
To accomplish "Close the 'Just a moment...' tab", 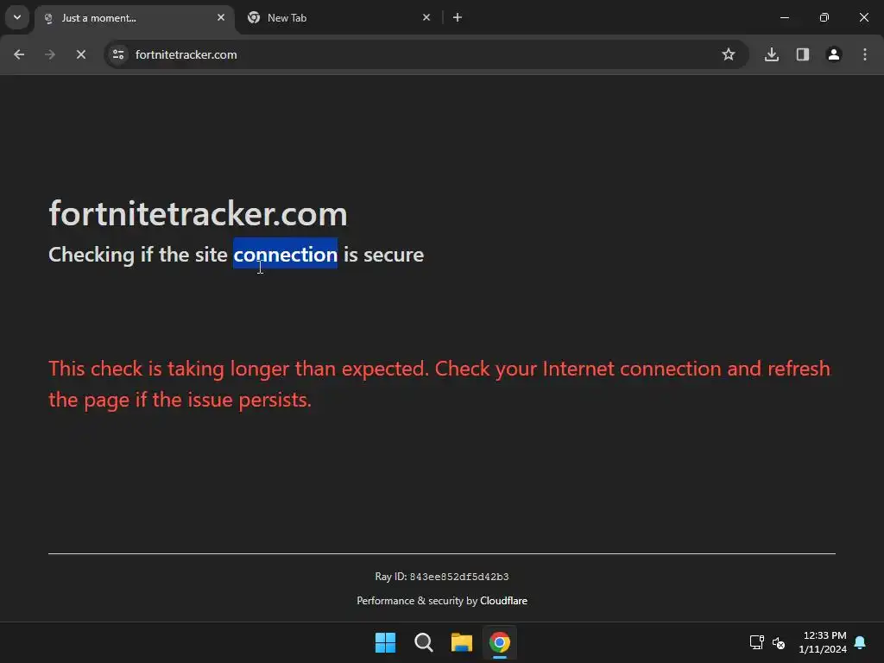I will 221,17.
